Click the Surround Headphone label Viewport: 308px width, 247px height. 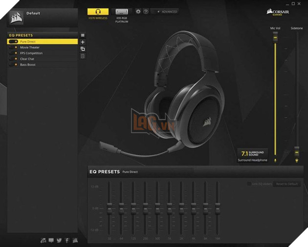click(252, 160)
